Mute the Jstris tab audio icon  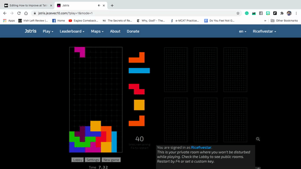[x=99, y=6]
